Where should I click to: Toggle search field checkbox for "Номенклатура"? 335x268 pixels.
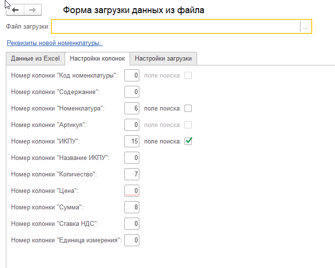click(x=188, y=108)
